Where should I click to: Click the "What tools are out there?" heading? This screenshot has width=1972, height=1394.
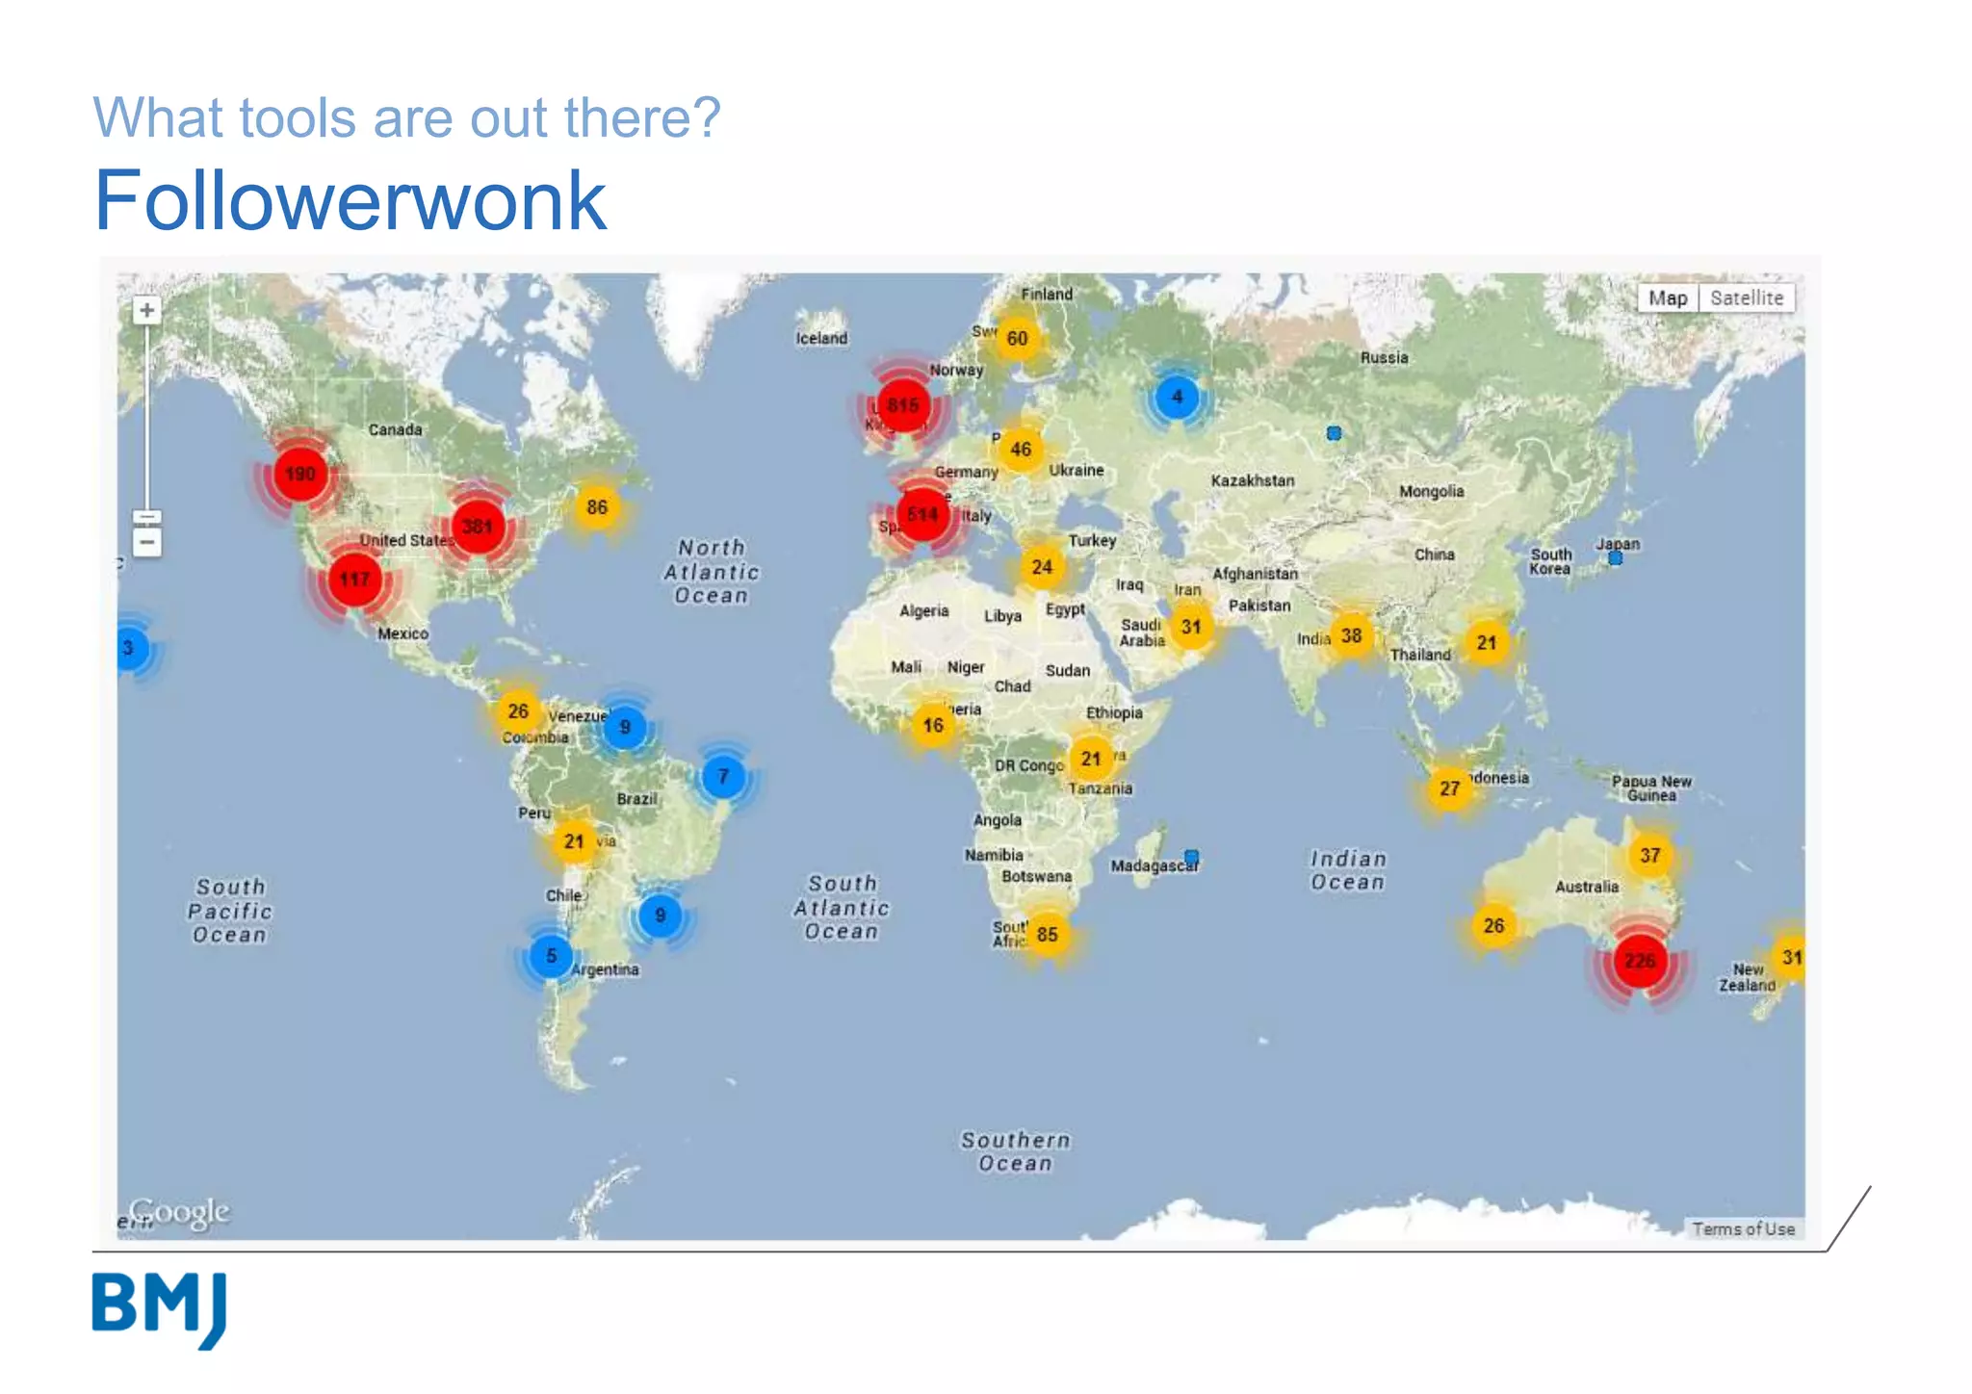(406, 118)
